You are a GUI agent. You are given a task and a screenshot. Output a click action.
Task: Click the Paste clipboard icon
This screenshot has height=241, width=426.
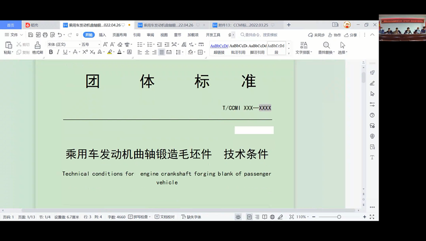9,45
